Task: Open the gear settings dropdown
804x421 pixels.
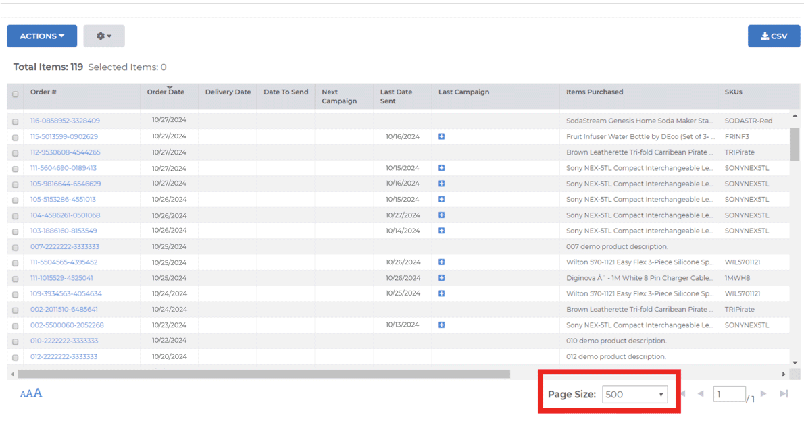Action: pyautogui.click(x=104, y=36)
